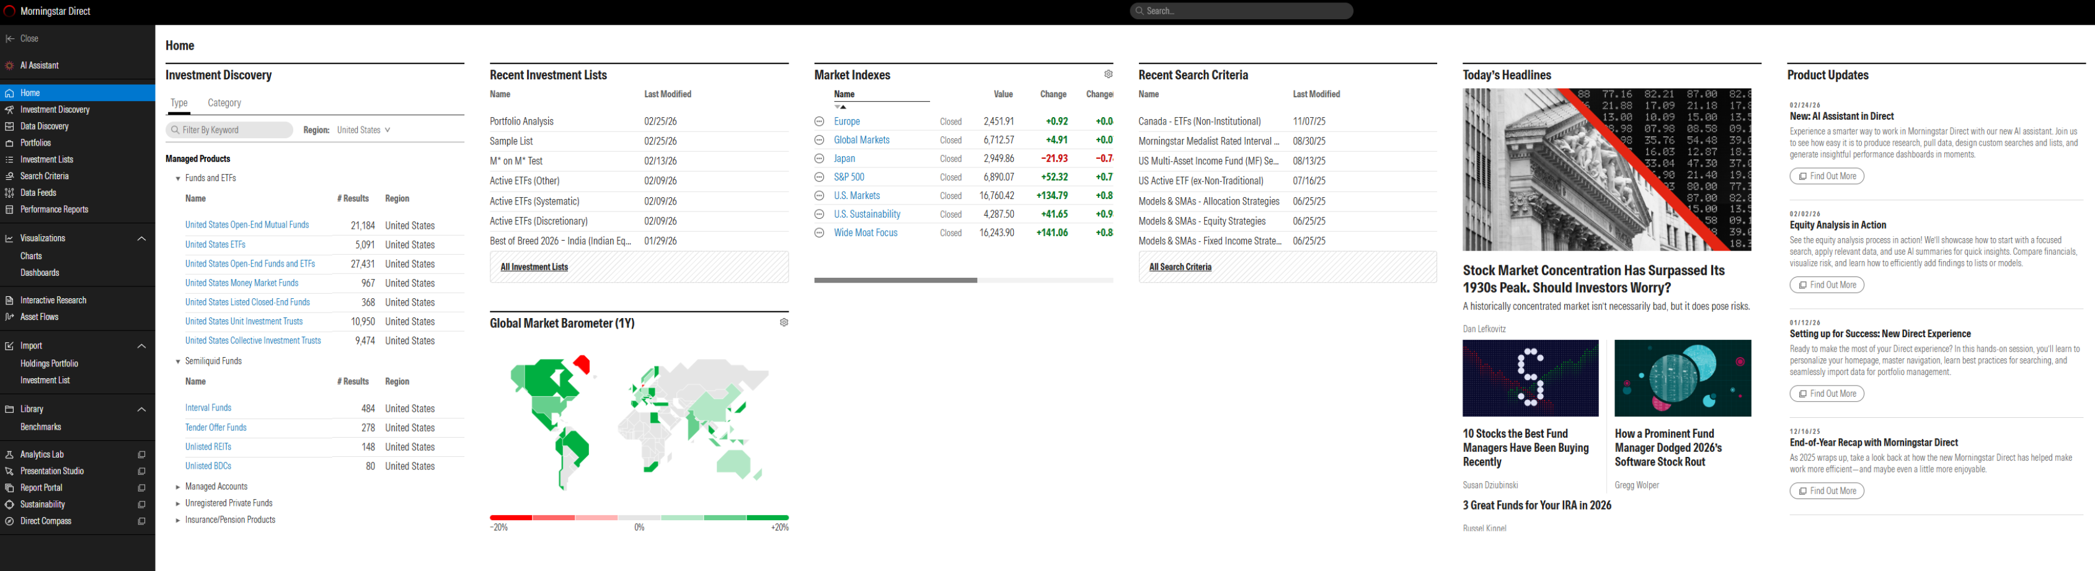The image size is (2095, 571).
Task: Open Benchmarks under Library
Action: pos(41,428)
